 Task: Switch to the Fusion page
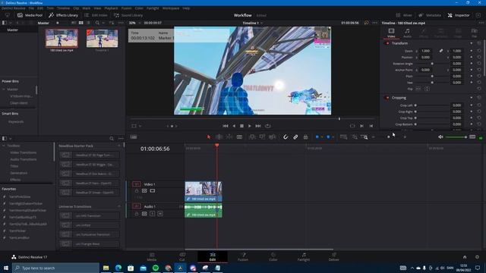[243, 257]
